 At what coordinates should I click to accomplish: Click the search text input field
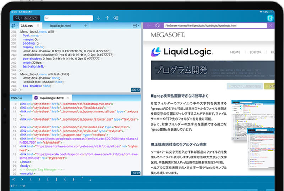(x=69, y=18)
